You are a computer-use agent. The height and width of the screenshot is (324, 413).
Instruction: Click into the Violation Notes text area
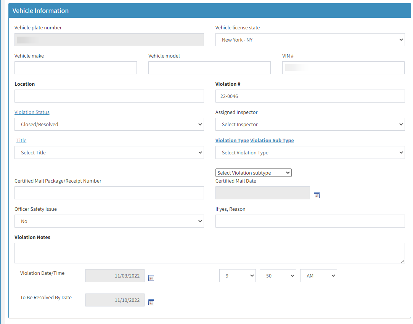pyautogui.click(x=209, y=253)
